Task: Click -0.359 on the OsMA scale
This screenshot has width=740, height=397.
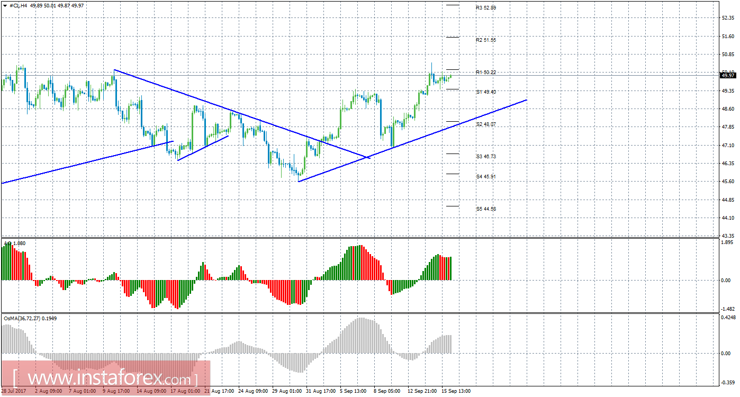Action: 728,383
